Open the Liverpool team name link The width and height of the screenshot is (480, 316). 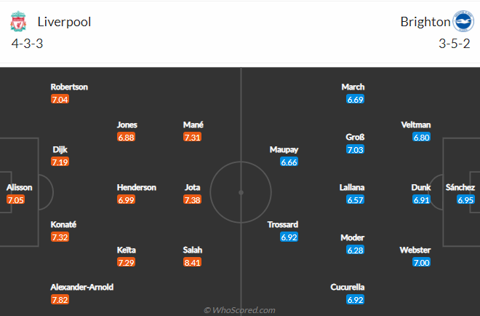pos(64,22)
